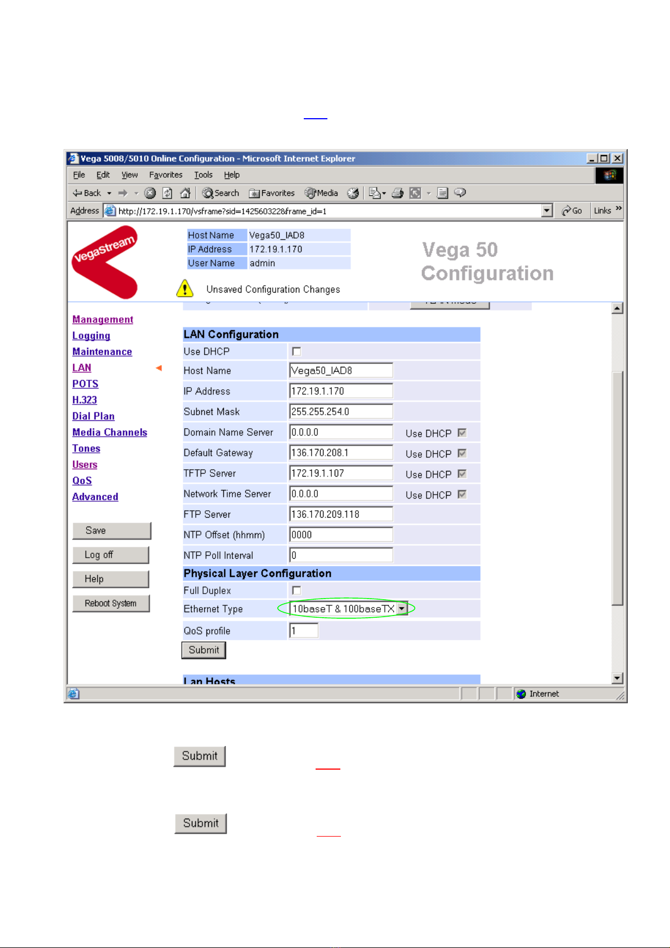Image resolution: width=670 pixels, height=948 pixels.
Task: Open the Logging link
Action: (x=91, y=336)
